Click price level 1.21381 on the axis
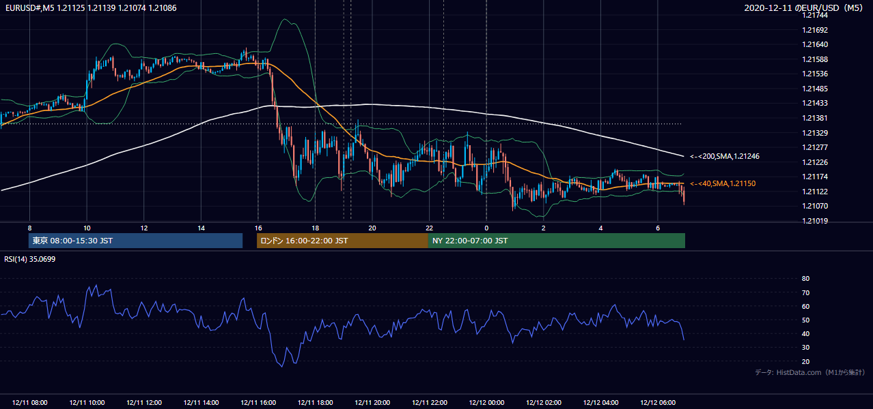Image resolution: width=873 pixels, height=409 pixels. point(816,118)
